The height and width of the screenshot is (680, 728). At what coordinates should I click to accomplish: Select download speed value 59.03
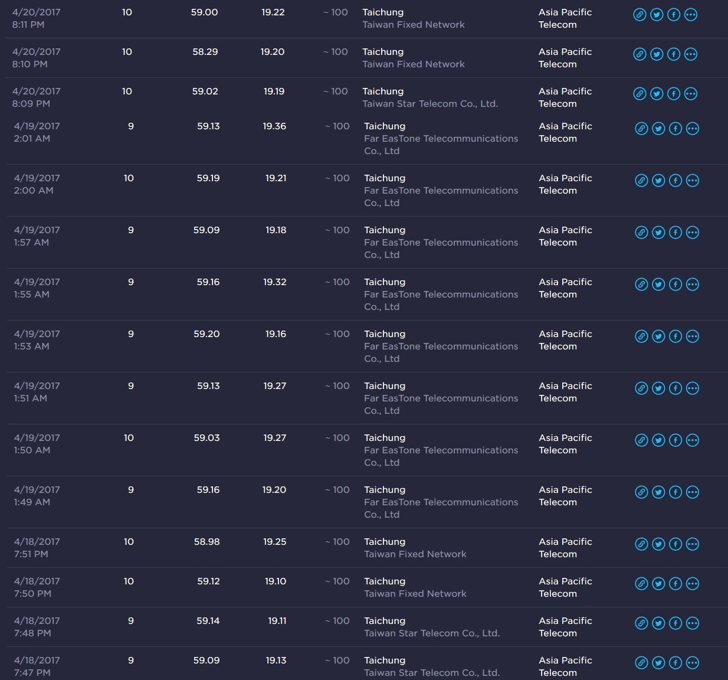[206, 438]
